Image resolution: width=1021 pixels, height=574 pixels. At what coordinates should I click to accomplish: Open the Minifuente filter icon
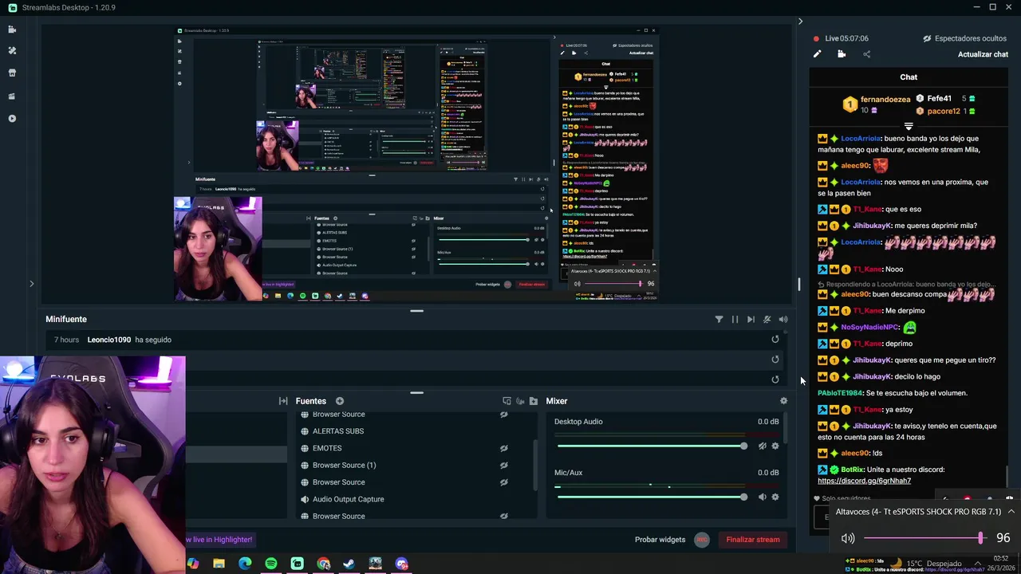pyautogui.click(x=719, y=320)
